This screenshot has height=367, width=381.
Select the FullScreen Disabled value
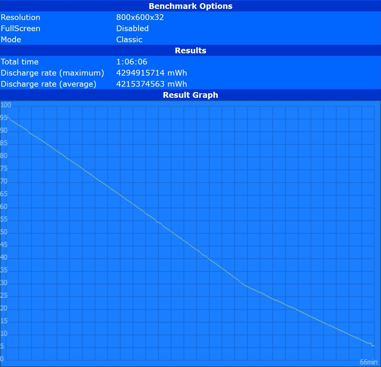coord(132,28)
